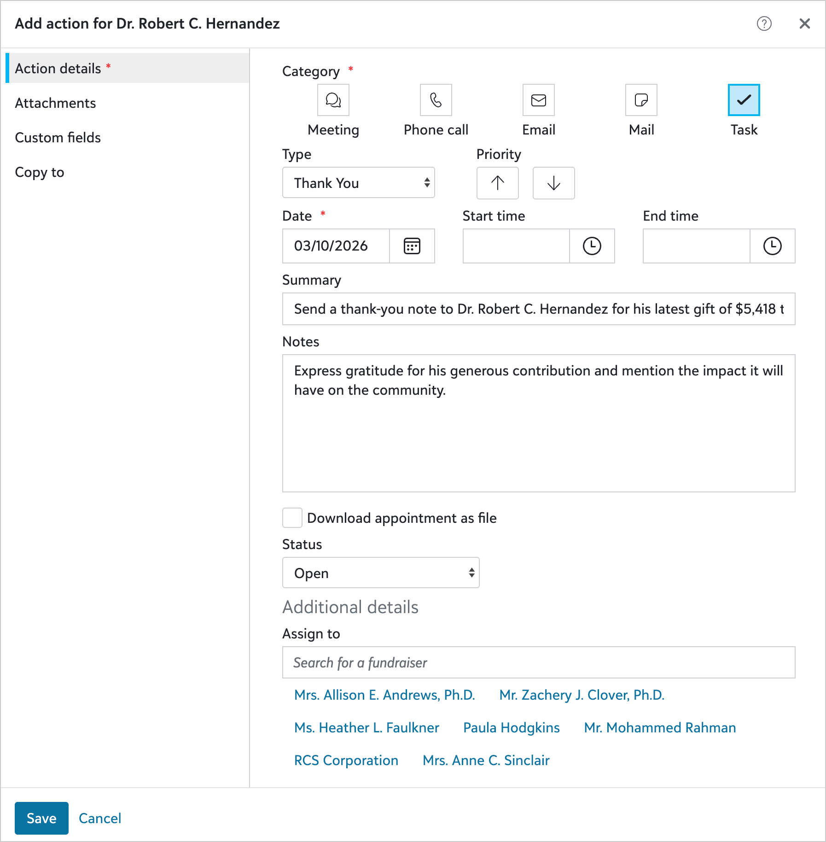Image resolution: width=826 pixels, height=842 pixels.
Task: Select the Meeting category icon
Action: 333,100
